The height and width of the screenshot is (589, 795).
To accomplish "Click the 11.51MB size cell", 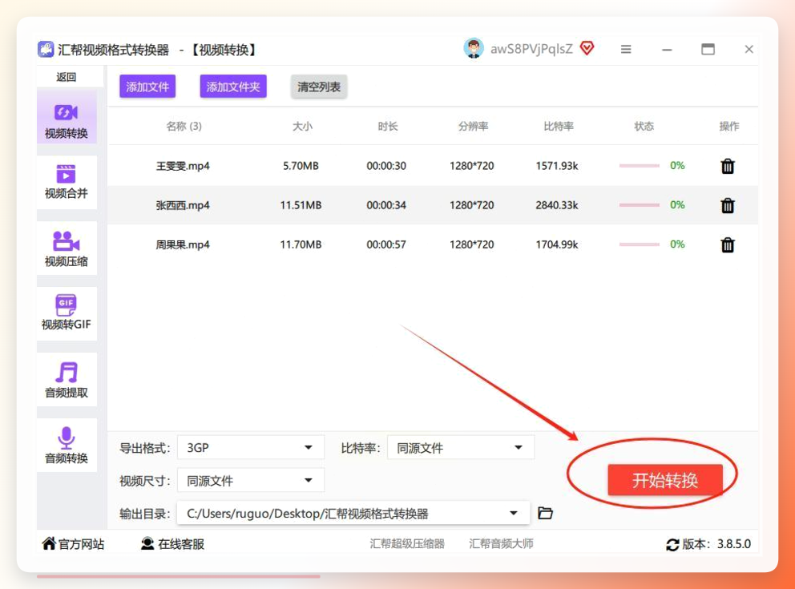I will pos(301,205).
